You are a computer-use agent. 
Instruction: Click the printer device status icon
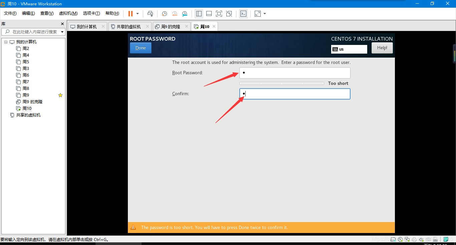tap(414, 239)
